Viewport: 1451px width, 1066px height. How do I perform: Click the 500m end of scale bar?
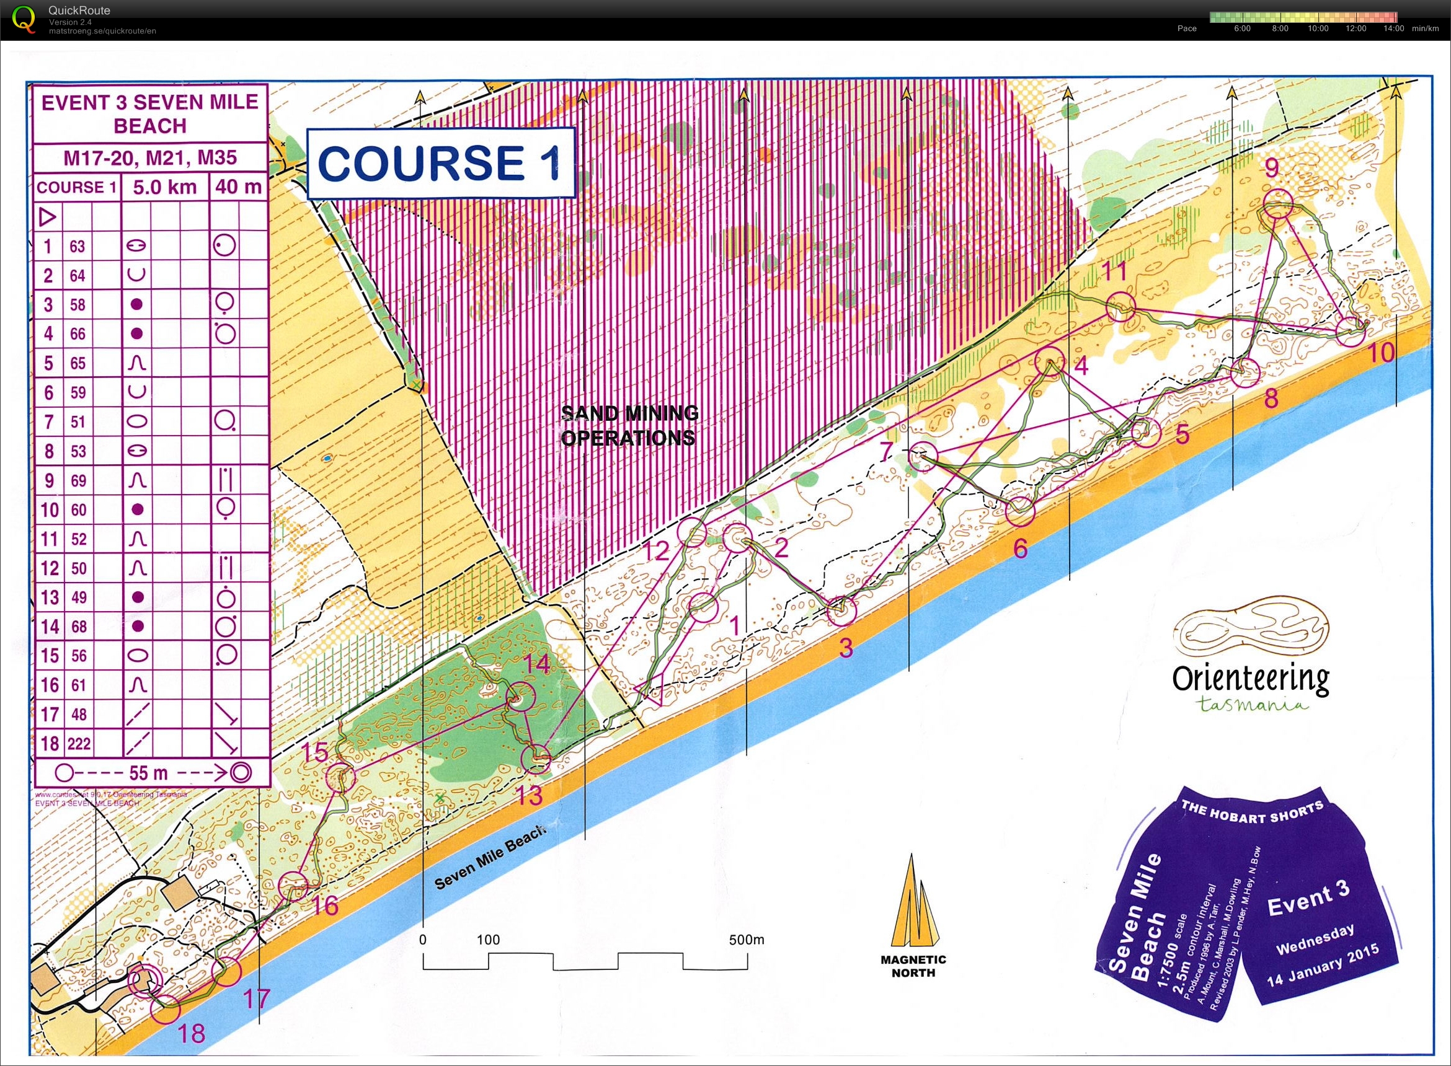click(747, 940)
